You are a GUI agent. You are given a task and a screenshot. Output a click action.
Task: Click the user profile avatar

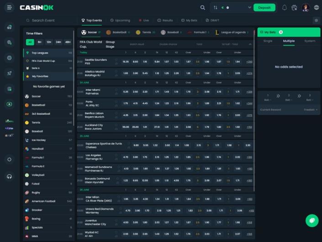306,7
